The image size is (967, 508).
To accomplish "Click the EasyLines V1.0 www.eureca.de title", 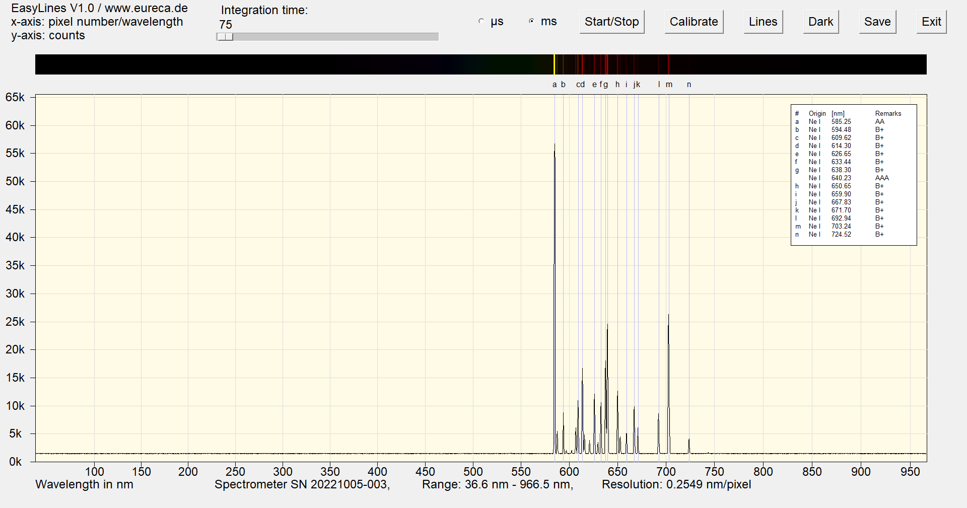I will (x=99, y=8).
